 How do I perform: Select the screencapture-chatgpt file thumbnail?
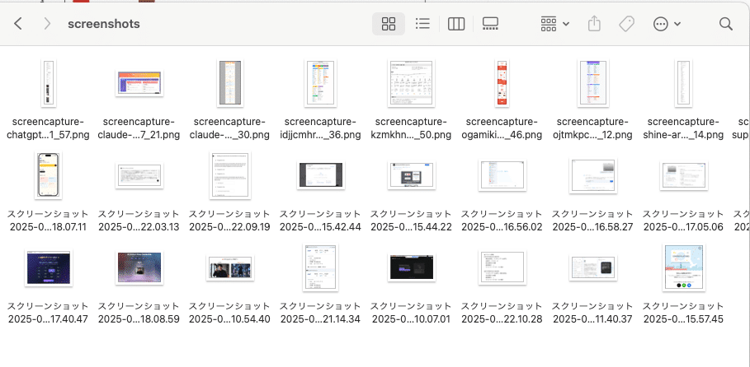point(48,82)
